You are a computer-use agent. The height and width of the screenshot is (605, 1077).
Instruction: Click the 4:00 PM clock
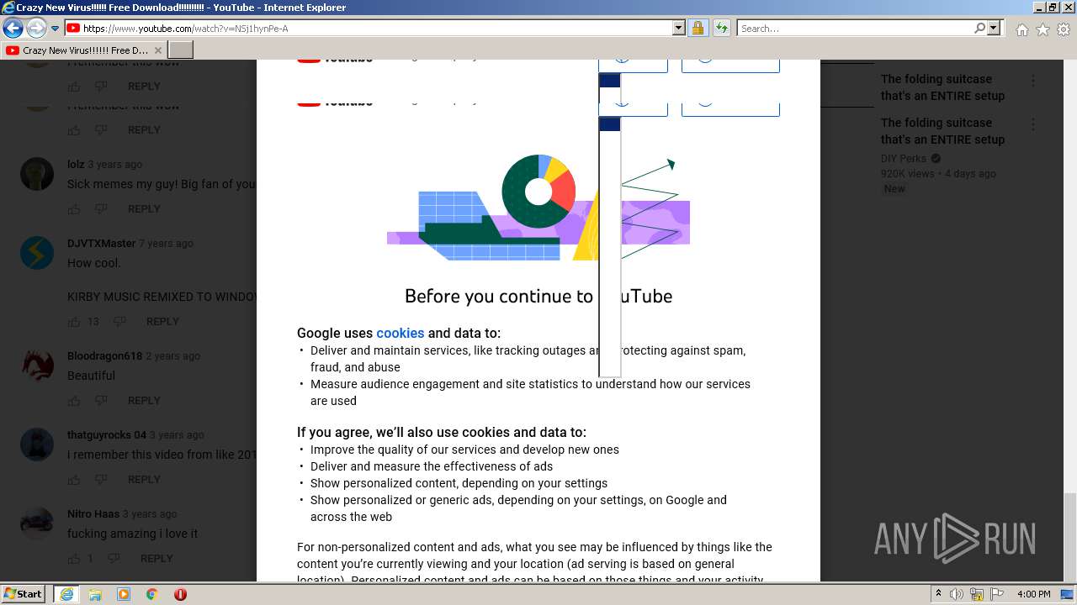1033,594
